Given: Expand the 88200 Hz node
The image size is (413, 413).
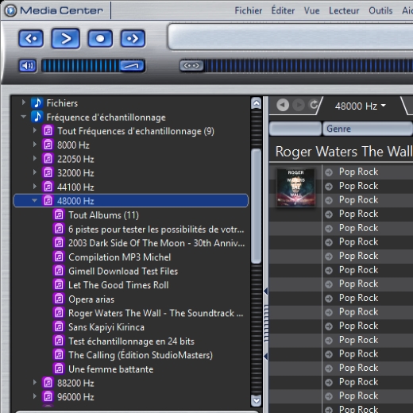Looking at the screenshot, I should pyautogui.click(x=35, y=382).
